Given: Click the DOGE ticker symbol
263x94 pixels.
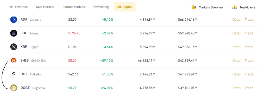Looking at the screenshot, I should (25, 88).
